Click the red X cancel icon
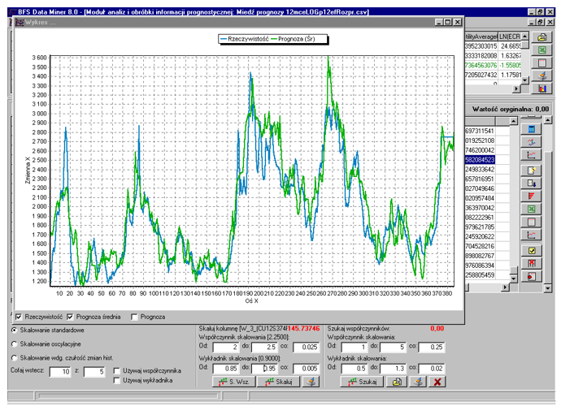Viewport: 561px width, 406px height. click(437, 382)
